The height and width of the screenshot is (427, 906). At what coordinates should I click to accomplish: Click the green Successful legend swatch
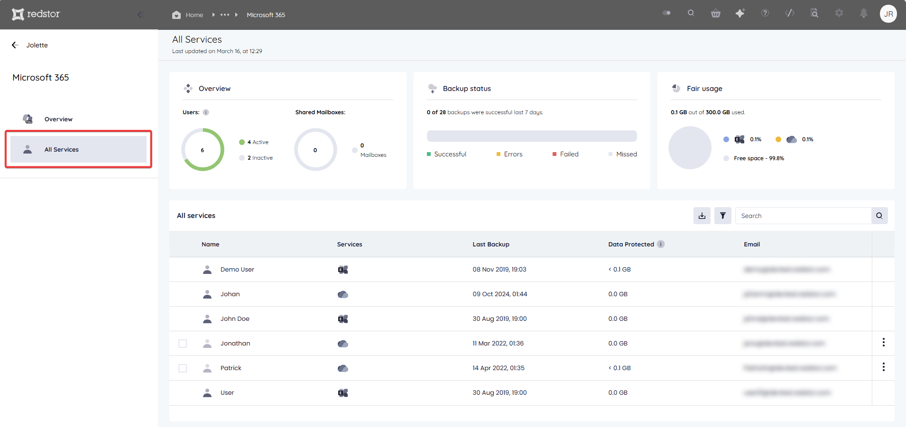[x=429, y=154]
